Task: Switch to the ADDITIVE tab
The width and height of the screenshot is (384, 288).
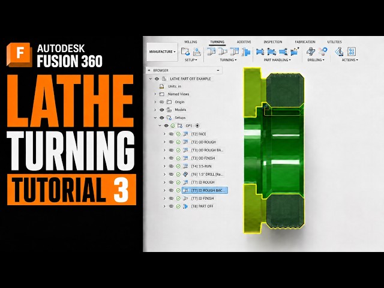Action: pyautogui.click(x=244, y=42)
